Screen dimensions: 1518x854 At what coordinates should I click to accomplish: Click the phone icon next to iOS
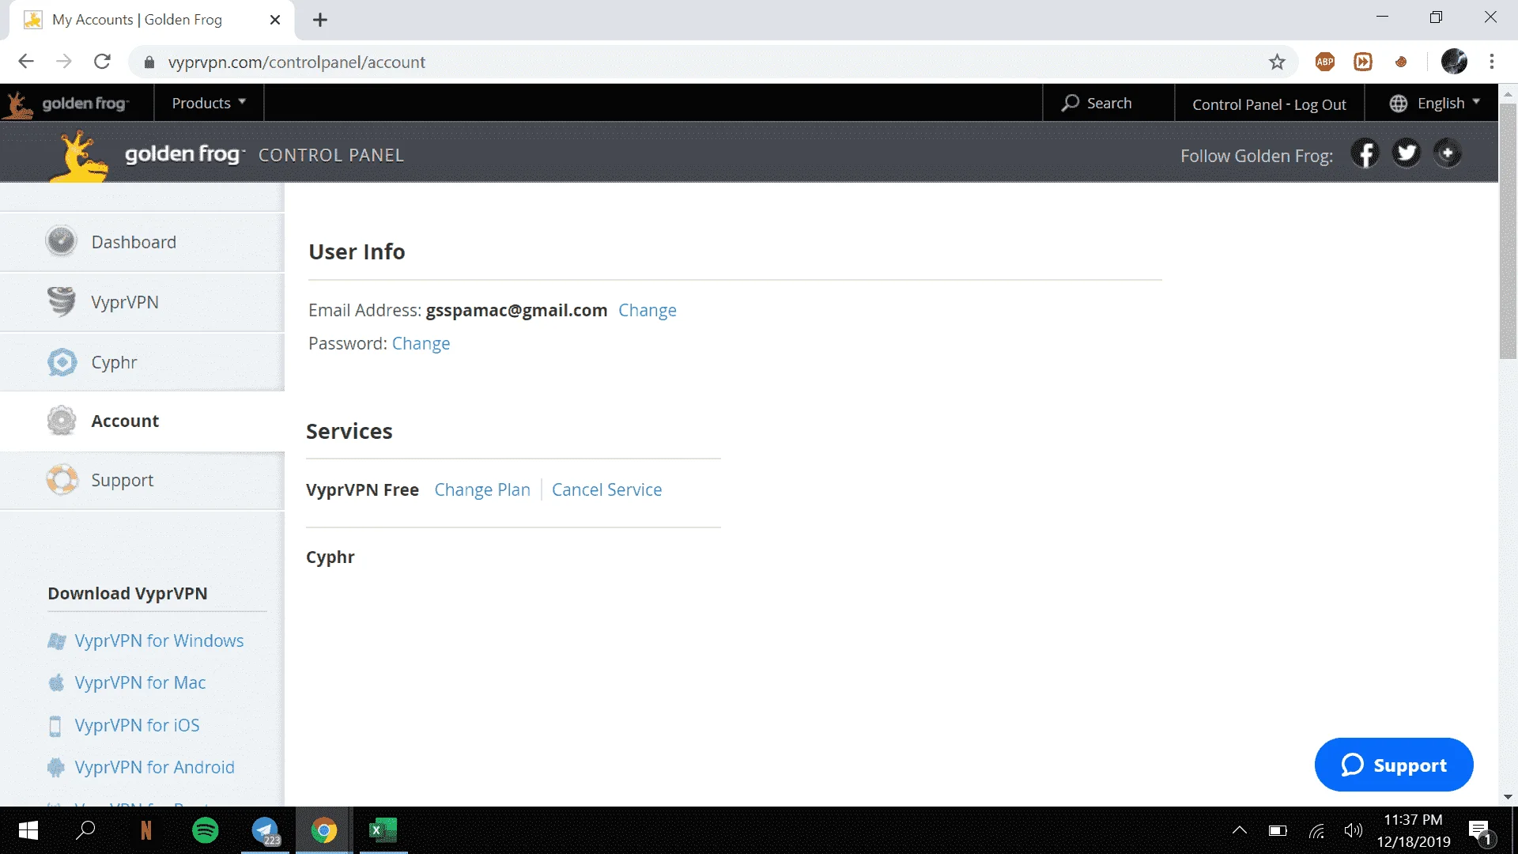[55, 726]
